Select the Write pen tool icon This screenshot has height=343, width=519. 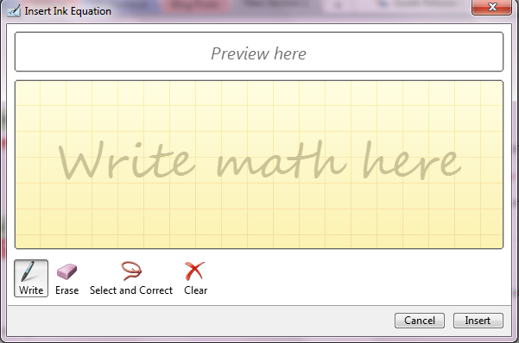[x=28, y=271]
